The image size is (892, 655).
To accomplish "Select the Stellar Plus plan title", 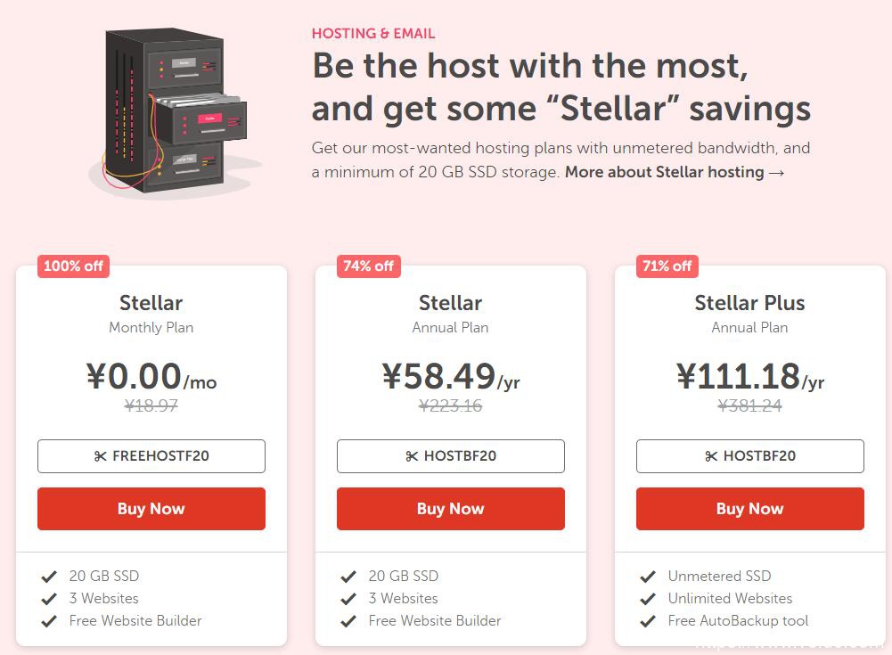I will 749,303.
